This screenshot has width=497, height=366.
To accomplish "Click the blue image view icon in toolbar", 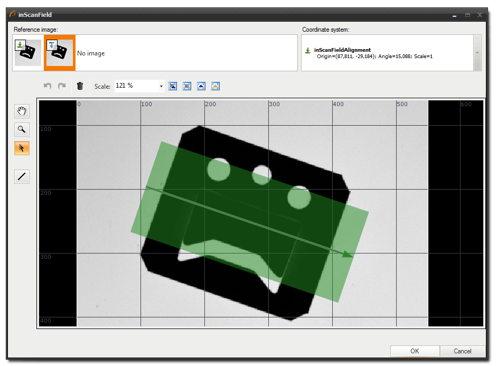I will pyautogui.click(x=201, y=86).
